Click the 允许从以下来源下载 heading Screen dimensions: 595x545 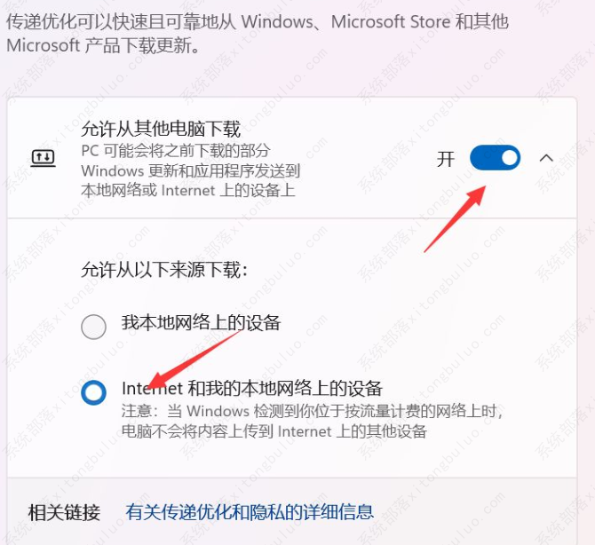[x=164, y=270]
